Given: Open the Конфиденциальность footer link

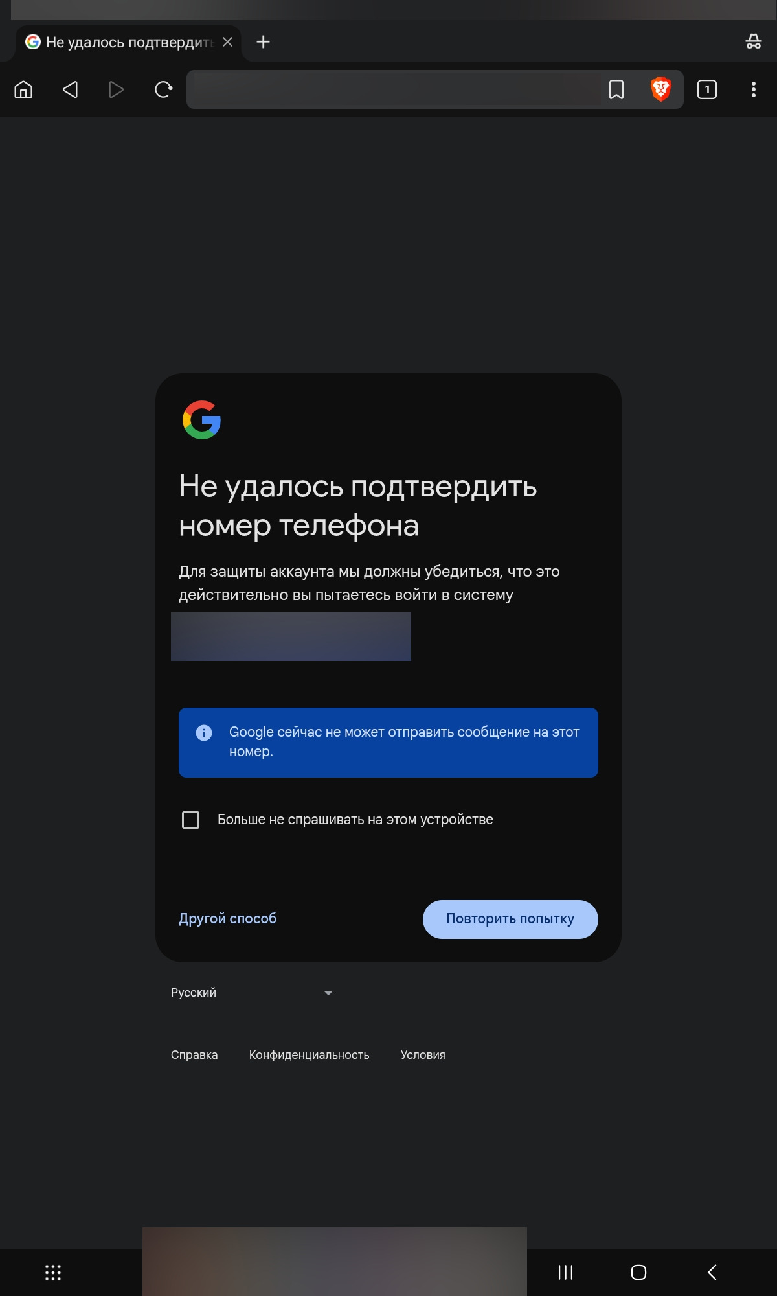Looking at the screenshot, I should point(310,1055).
